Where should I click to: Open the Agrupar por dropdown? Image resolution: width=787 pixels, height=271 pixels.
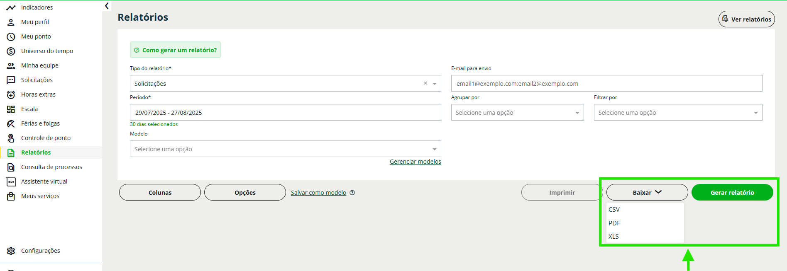tap(517, 113)
